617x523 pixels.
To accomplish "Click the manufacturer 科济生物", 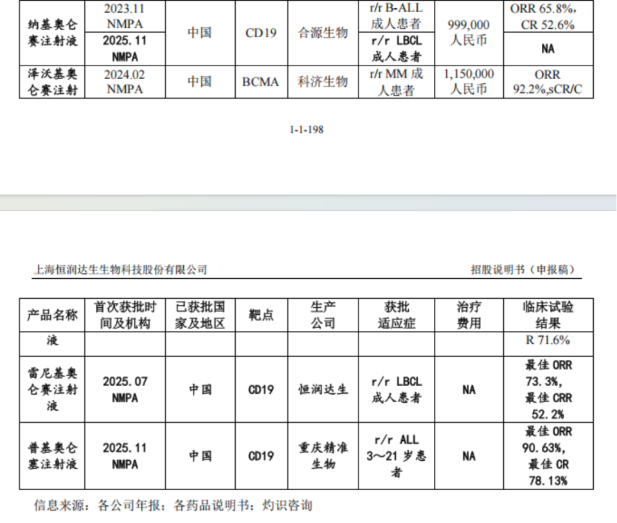I will (x=323, y=82).
